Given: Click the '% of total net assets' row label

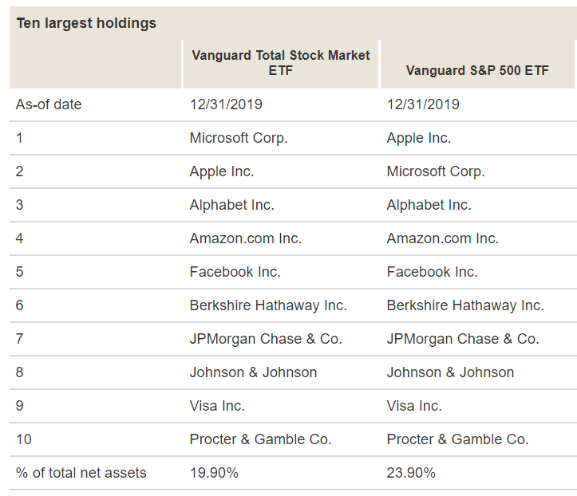Looking at the screenshot, I should tap(81, 473).
